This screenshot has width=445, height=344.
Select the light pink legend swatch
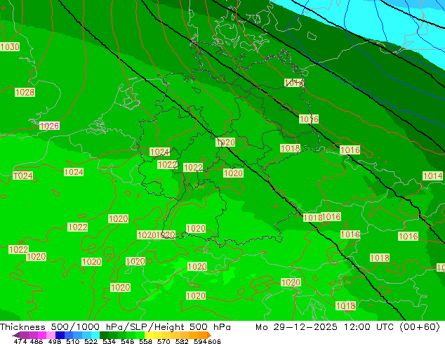[51, 335]
